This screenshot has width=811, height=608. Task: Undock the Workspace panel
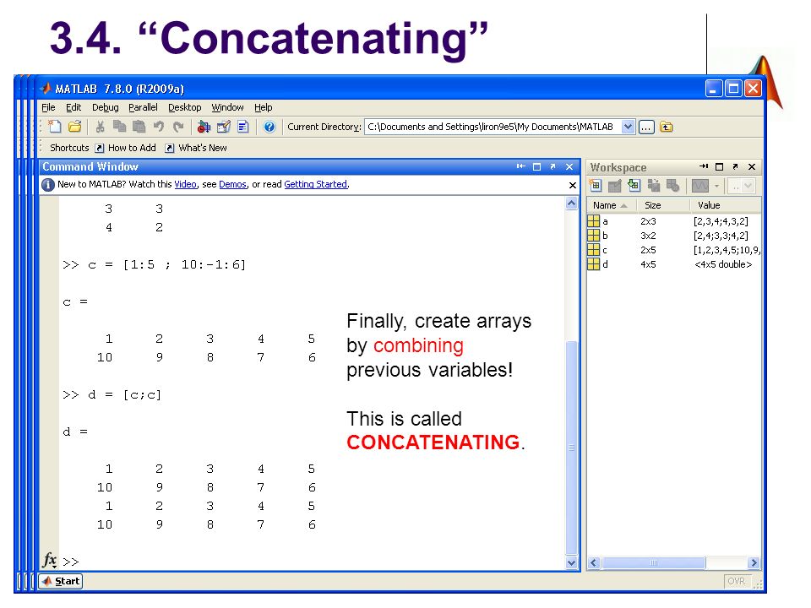pos(736,166)
